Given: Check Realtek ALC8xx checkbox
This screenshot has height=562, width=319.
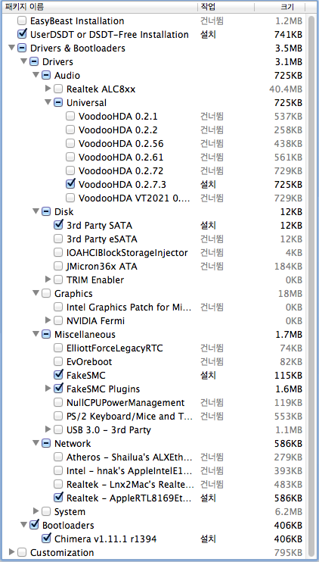Looking at the screenshot, I should 58,89.
